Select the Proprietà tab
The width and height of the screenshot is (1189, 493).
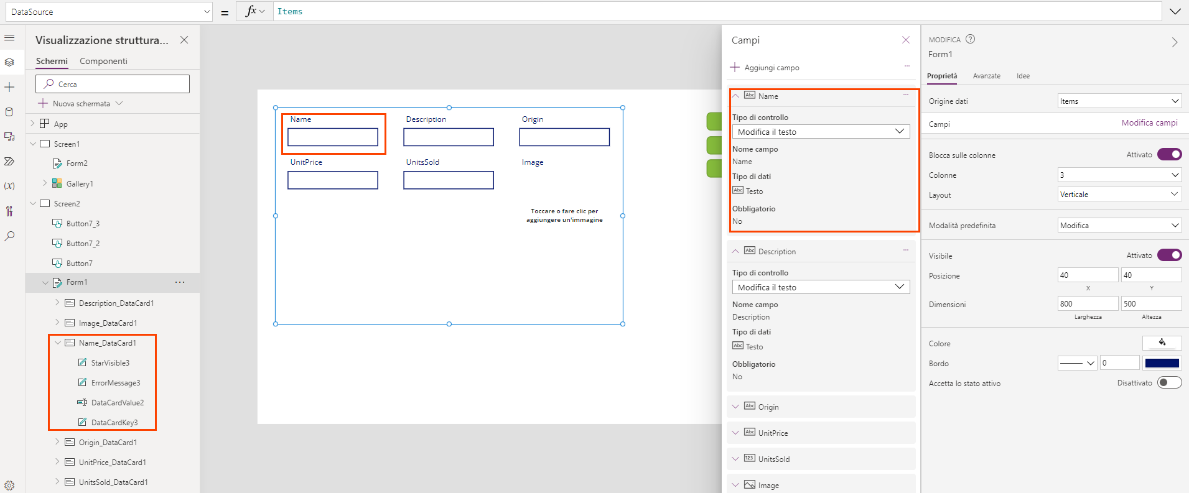(942, 76)
